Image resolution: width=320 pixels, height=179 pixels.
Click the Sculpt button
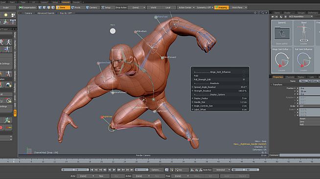tap(6, 7)
